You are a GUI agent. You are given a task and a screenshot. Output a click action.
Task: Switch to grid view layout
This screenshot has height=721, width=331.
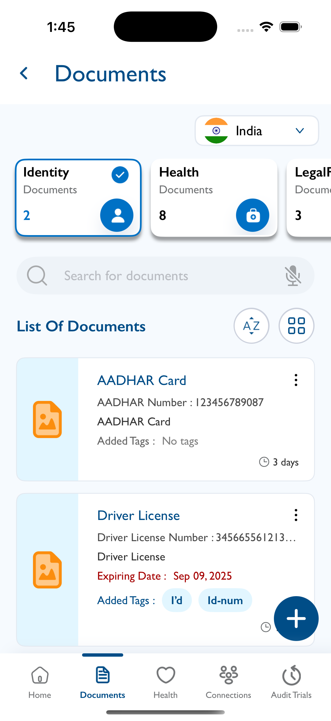(296, 326)
